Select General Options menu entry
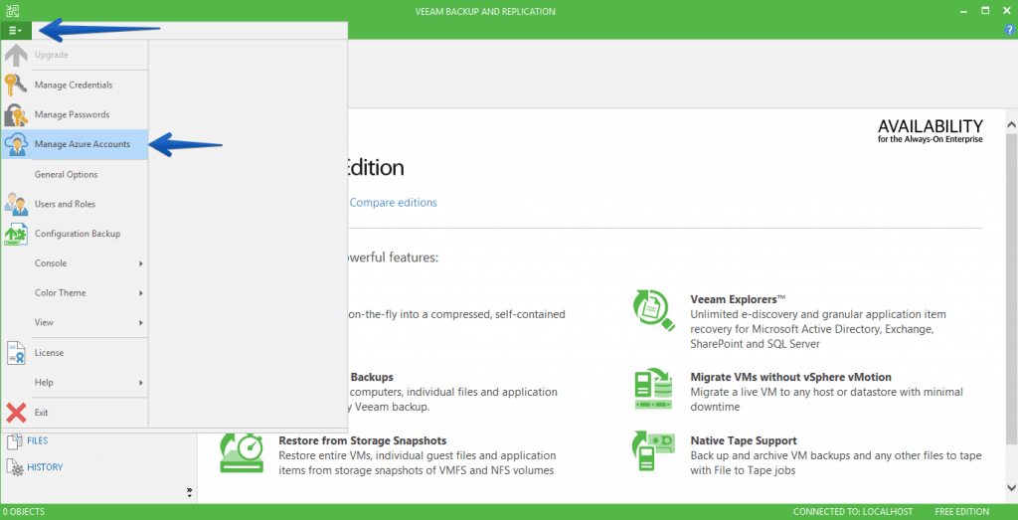 pos(67,174)
